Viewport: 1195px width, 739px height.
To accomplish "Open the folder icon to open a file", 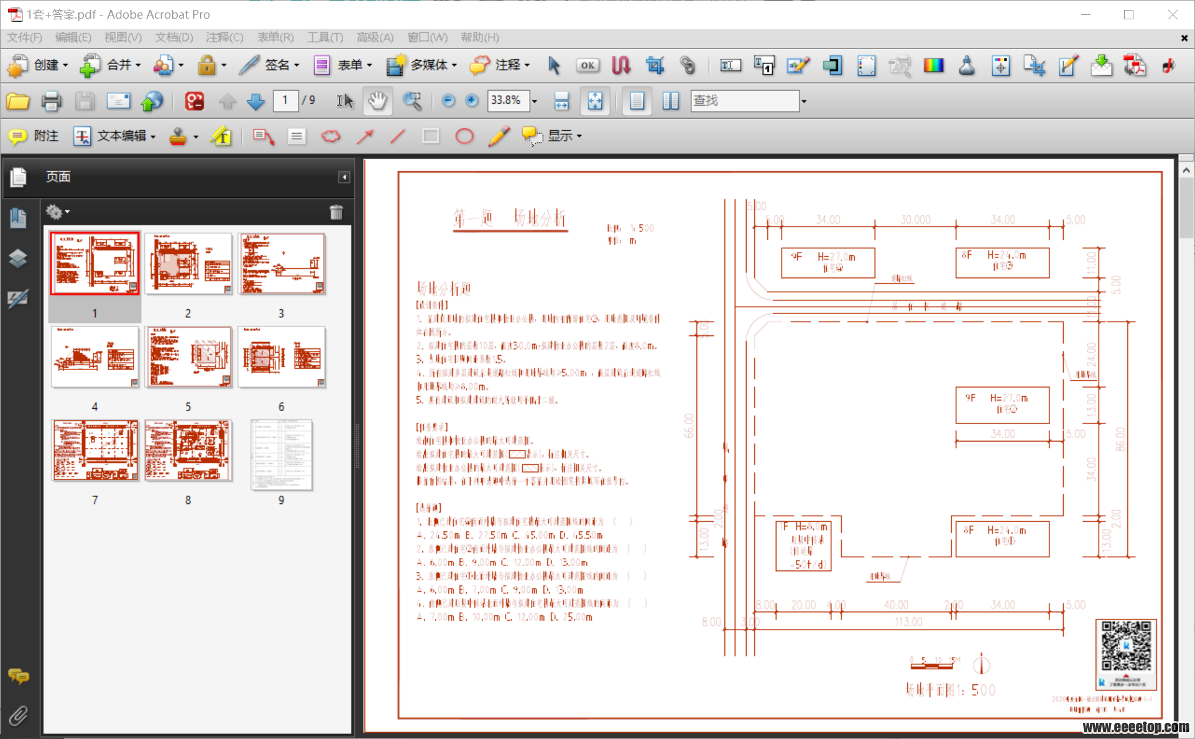I will 18,101.
